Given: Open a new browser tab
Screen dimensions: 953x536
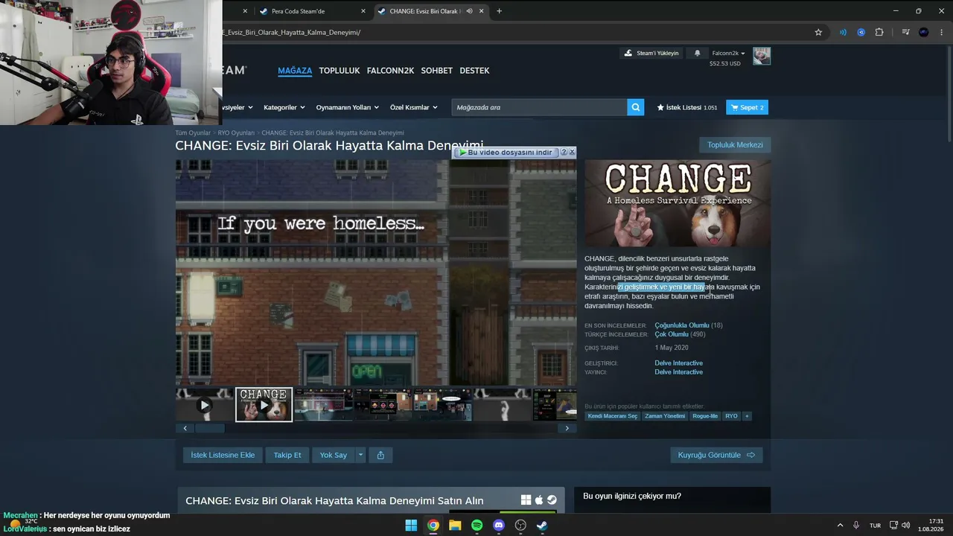Looking at the screenshot, I should (499, 11).
